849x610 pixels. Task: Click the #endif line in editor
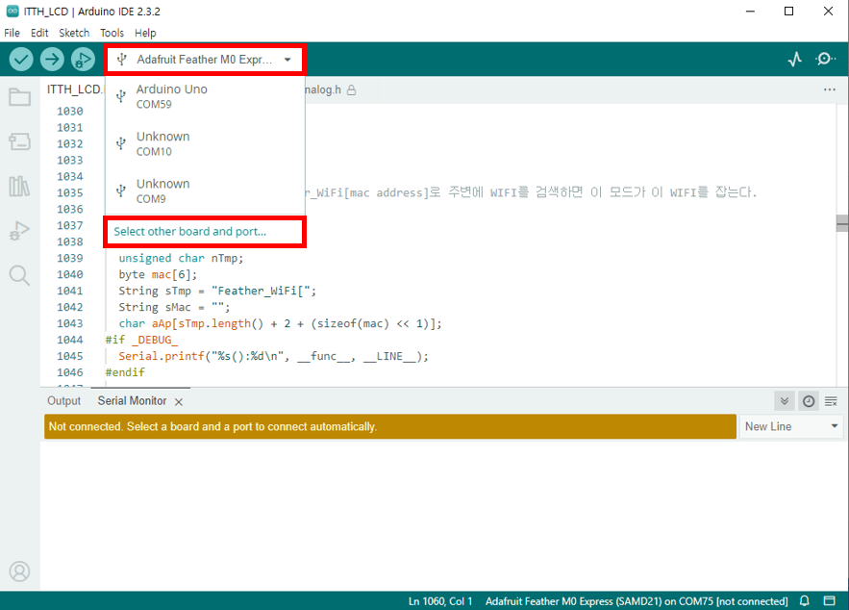click(x=125, y=372)
